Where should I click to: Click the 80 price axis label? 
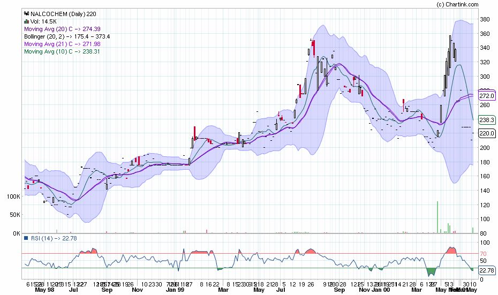[x=483, y=233]
